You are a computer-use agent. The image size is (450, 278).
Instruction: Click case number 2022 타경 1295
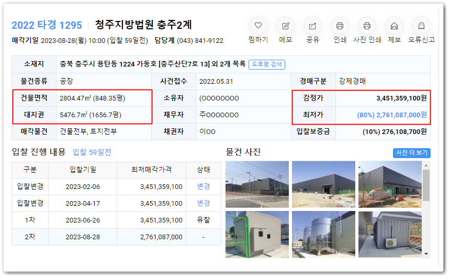[47, 25]
